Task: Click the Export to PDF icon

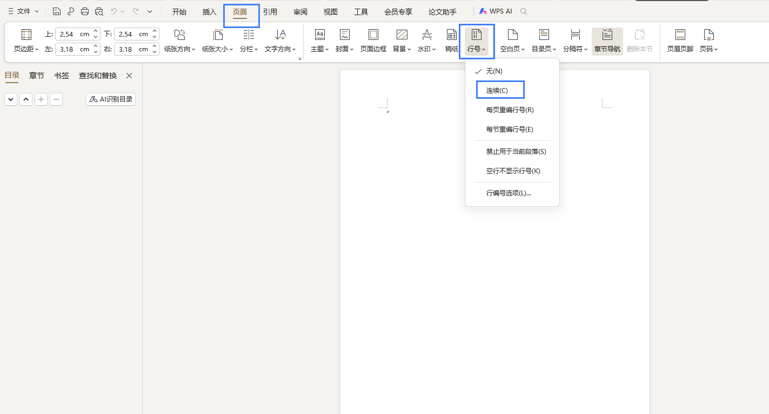Action: 71,11
